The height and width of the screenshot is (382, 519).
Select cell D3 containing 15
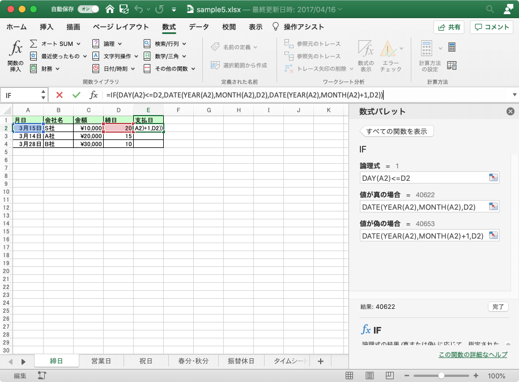118,136
